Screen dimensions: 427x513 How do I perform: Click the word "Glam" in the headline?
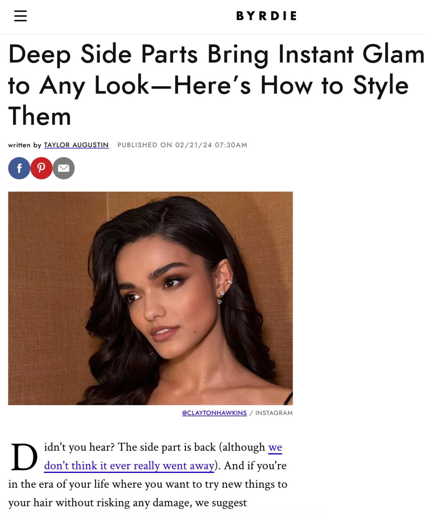tap(393, 54)
